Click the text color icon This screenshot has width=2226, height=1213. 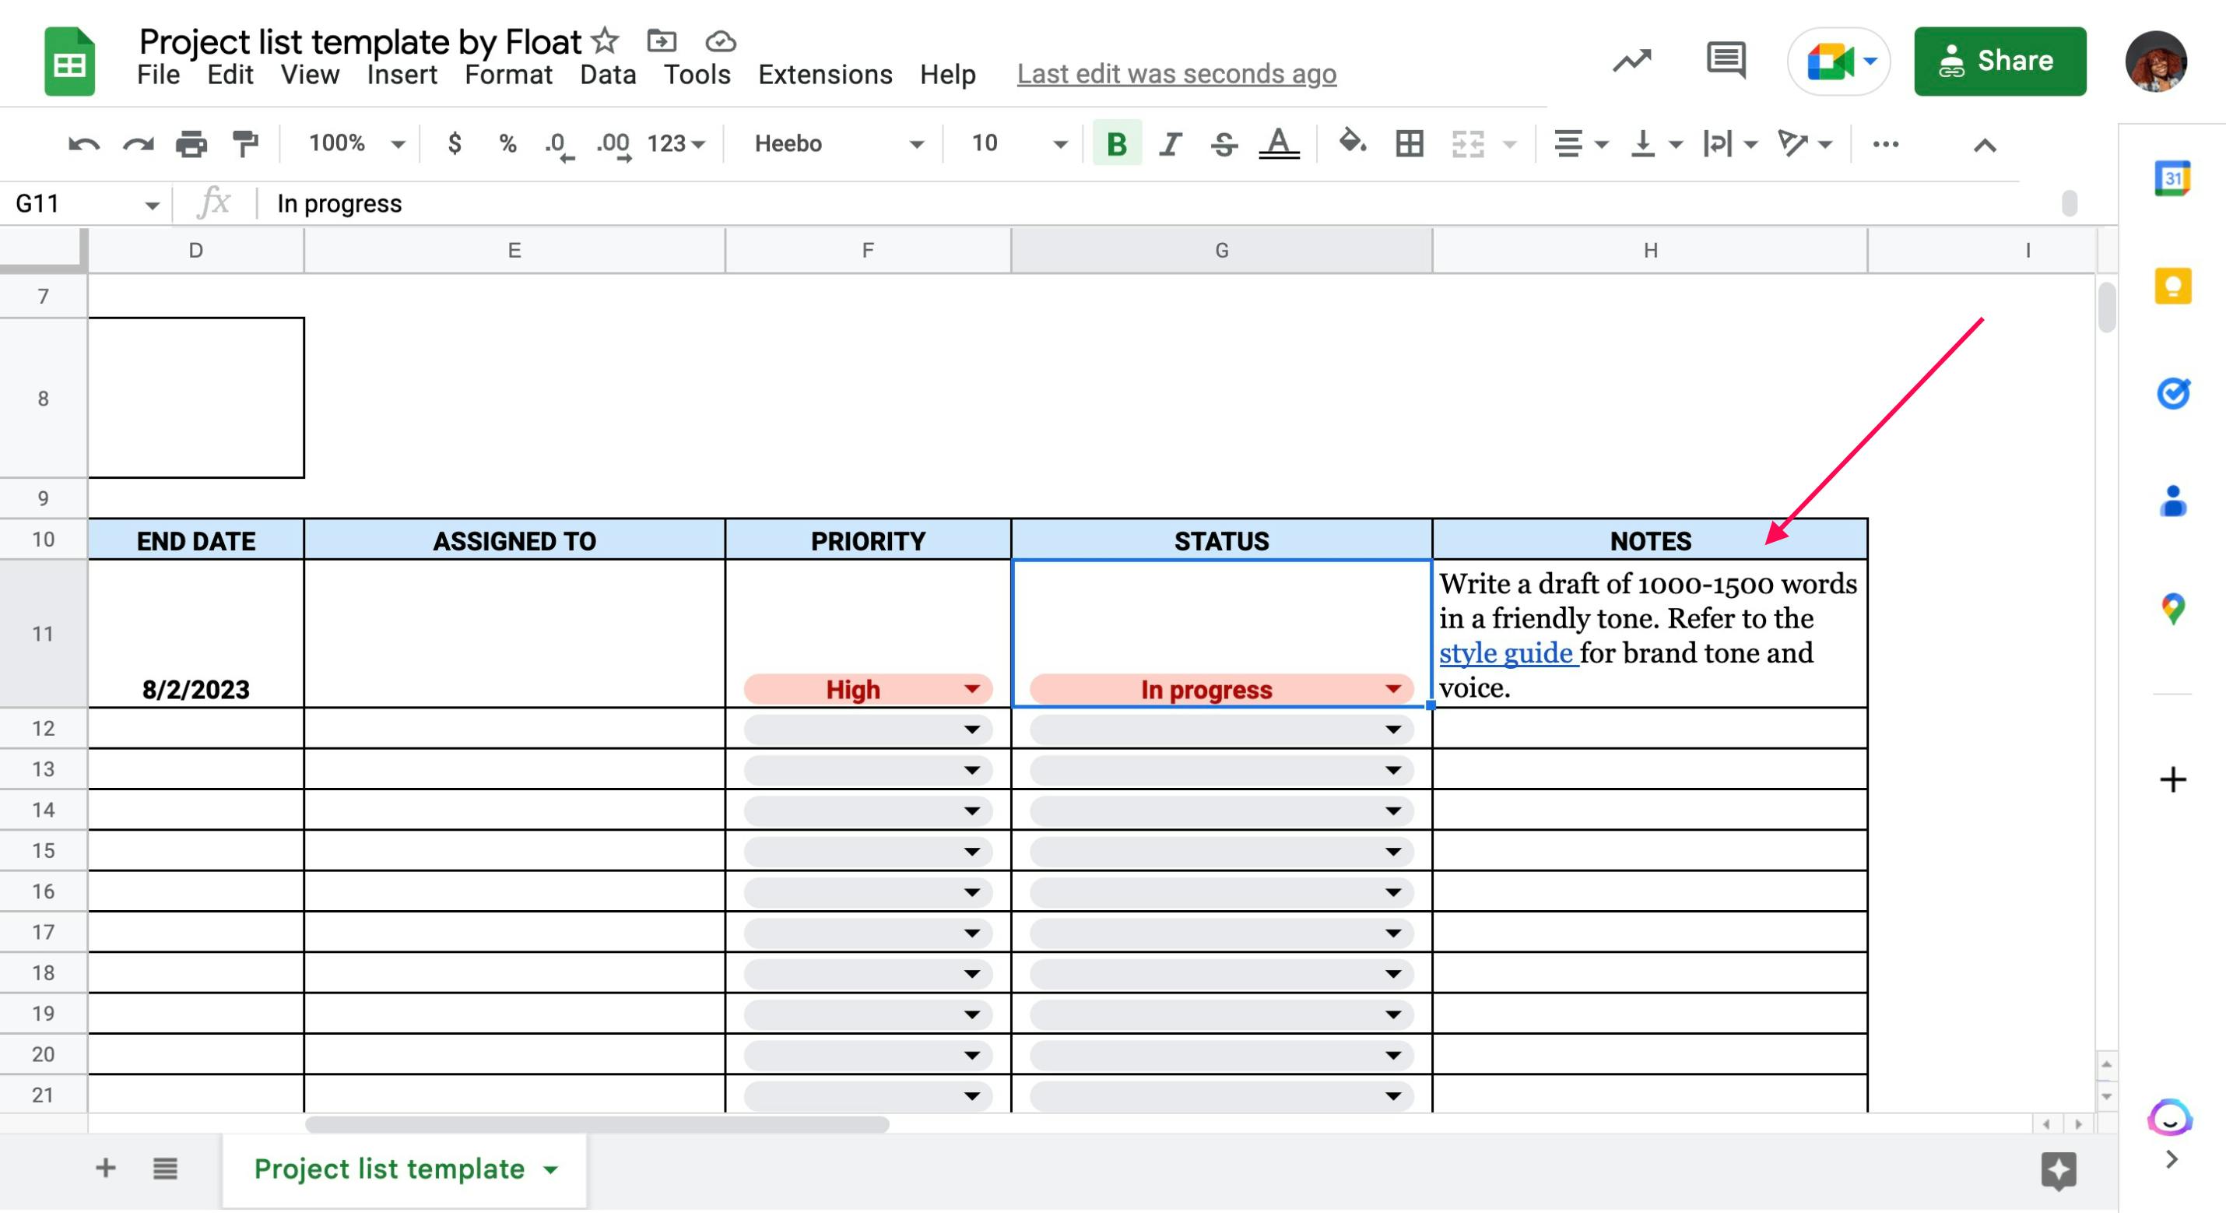coord(1278,143)
